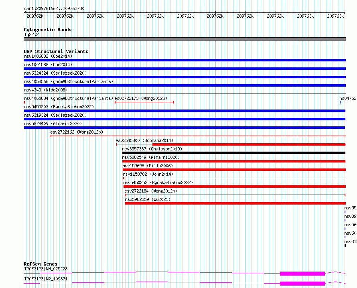Viewport: 357px width, 288px height.
Task: Select the blue bar for nsv6324324
Action: [x=185, y=77]
